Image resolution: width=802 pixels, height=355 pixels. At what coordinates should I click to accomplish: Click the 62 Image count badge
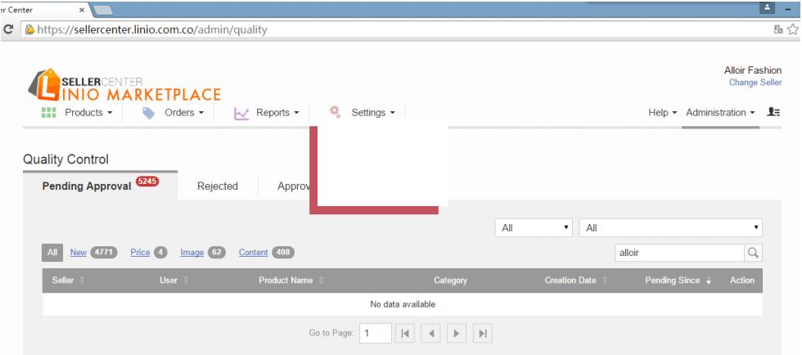216,253
